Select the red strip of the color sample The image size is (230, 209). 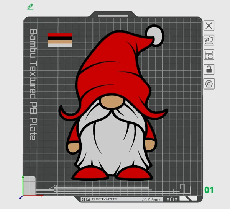tap(60, 35)
